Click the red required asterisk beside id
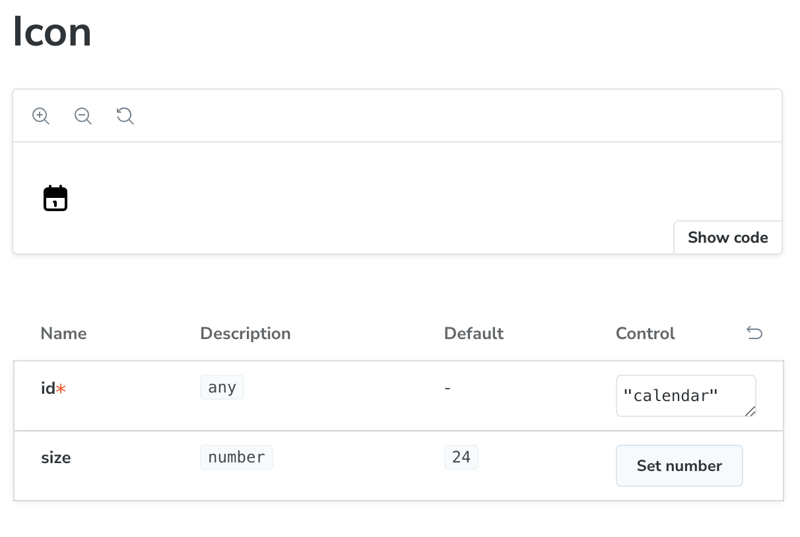The height and width of the screenshot is (537, 800). tap(61, 389)
